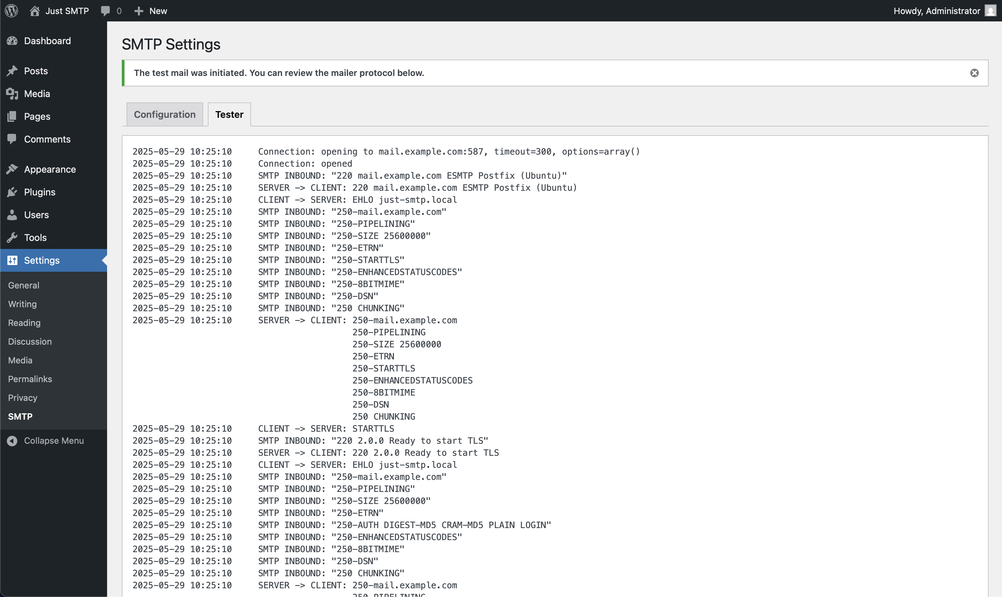
Task: Click Collapse Menu label
Action: (54, 440)
